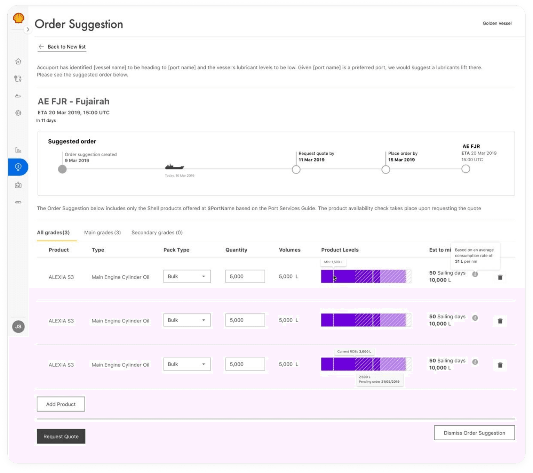Screen dimensions: 533x473
Task: Click the Quantity column header
Action: [236, 250]
